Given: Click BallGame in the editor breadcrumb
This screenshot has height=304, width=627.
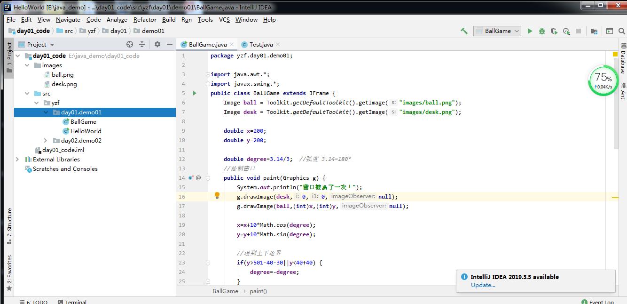Looking at the screenshot, I should 225,291.
